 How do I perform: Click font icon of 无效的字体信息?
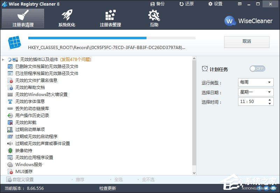click(x=10, y=102)
